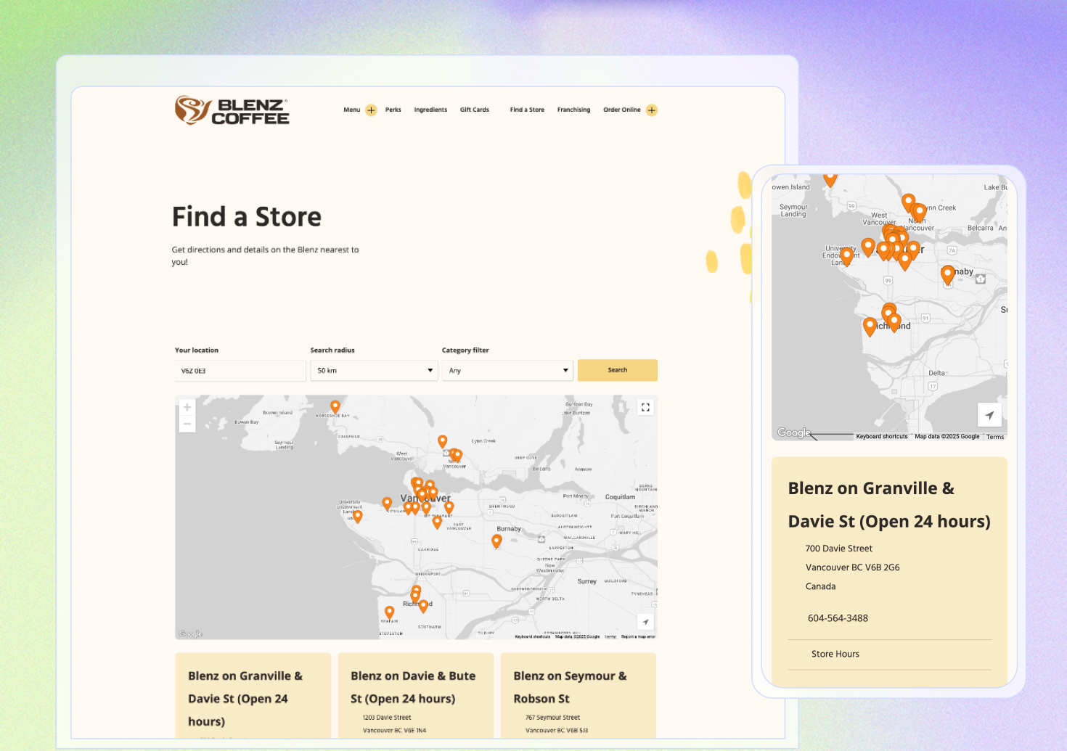1067x751 pixels.
Task: Click Vancouver BC V6B 2G6 text in mobile card
Action: pyautogui.click(x=852, y=567)
